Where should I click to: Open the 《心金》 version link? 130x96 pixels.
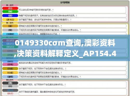pyautogui.click(x=10, y=73)
